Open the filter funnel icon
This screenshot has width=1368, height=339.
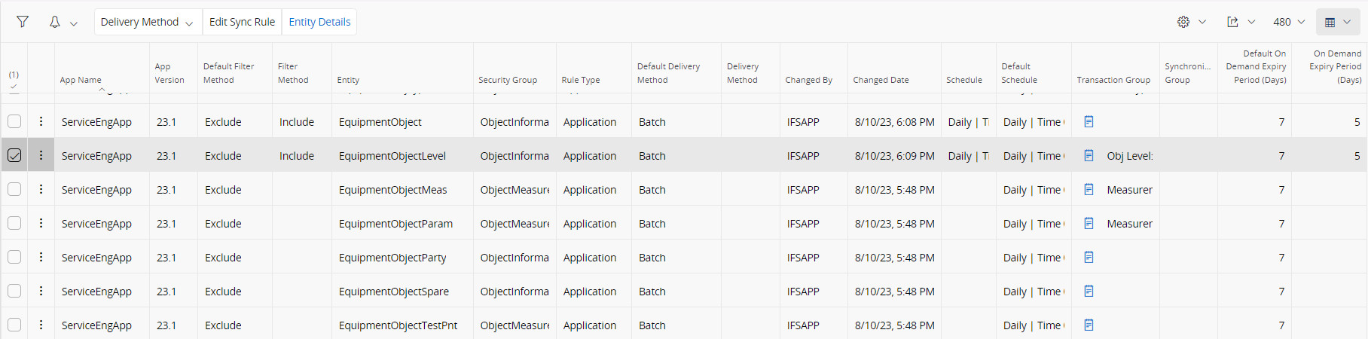click(x=23, y=22)
